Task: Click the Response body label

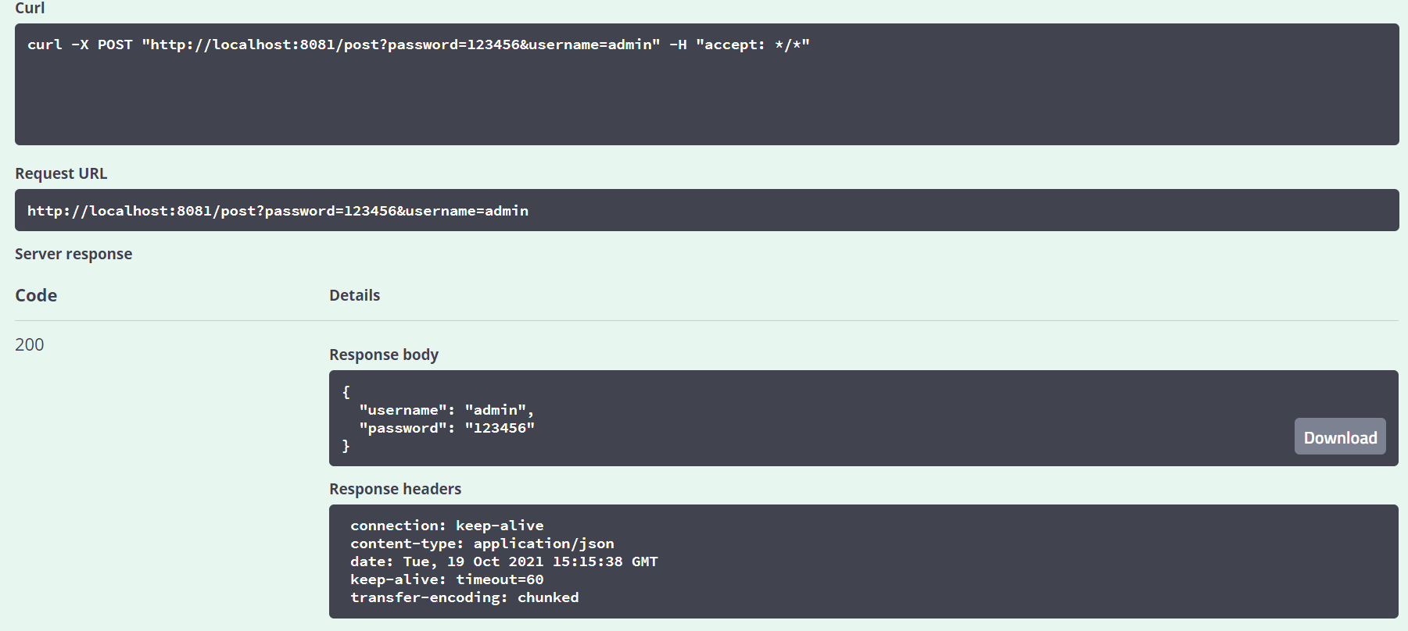Action: (384, 355)
